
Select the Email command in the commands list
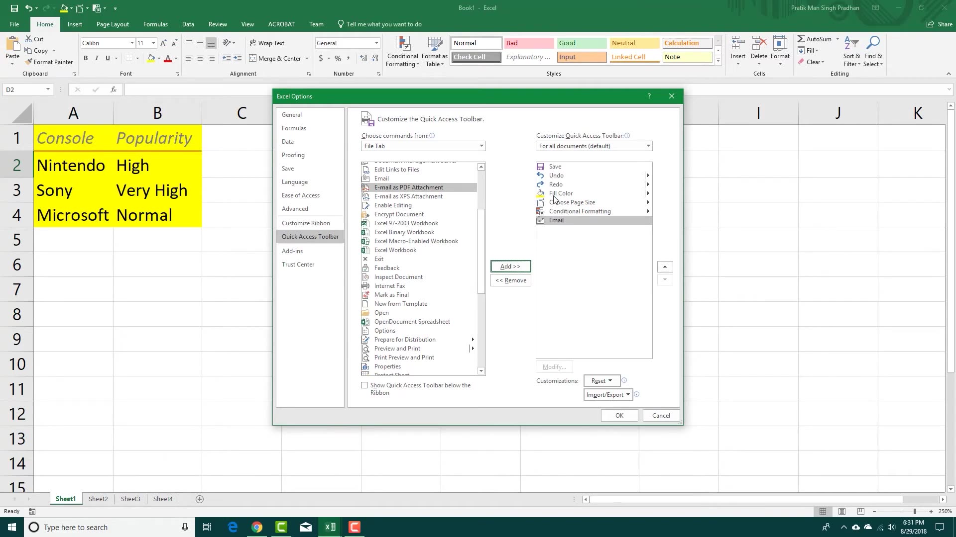[x=381, y=178]
